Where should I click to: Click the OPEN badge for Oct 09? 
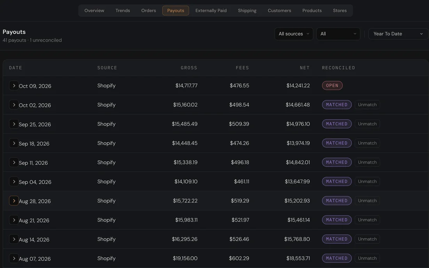[x=332, y=86]
